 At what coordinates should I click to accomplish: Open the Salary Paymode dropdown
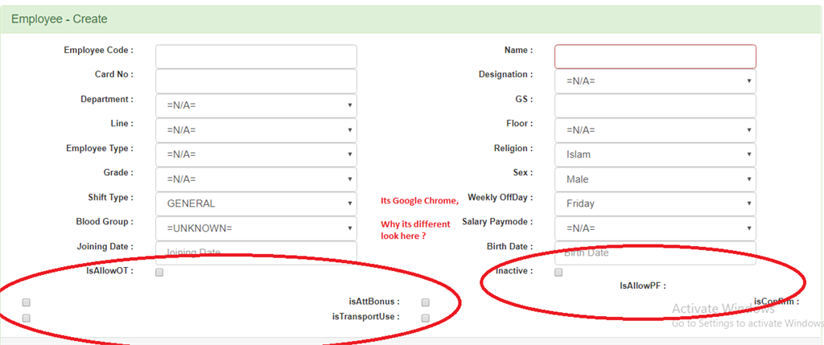[655, 228]
